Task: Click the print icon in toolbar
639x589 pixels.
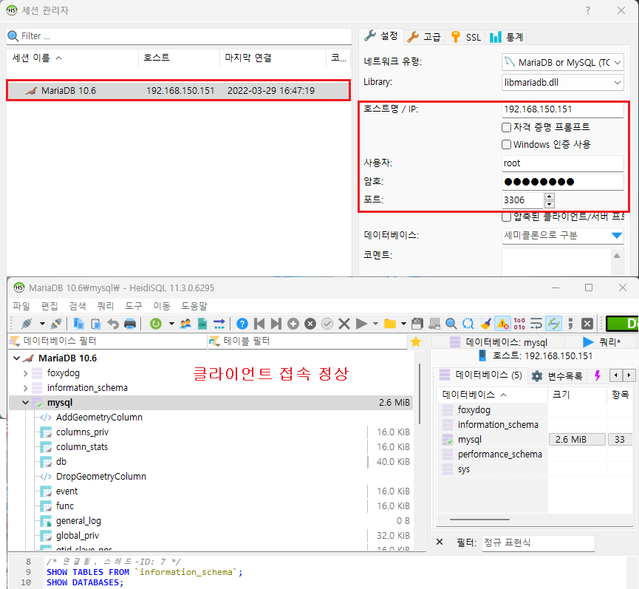Action: [130, 324]
